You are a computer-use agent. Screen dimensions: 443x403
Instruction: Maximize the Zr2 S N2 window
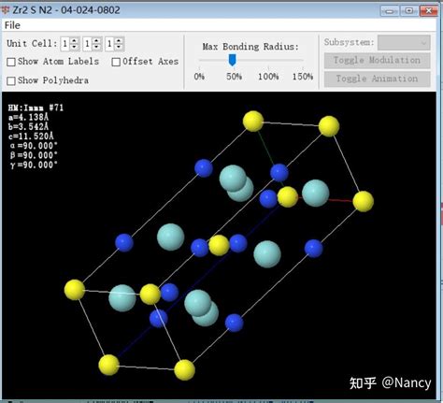point(408,11)
